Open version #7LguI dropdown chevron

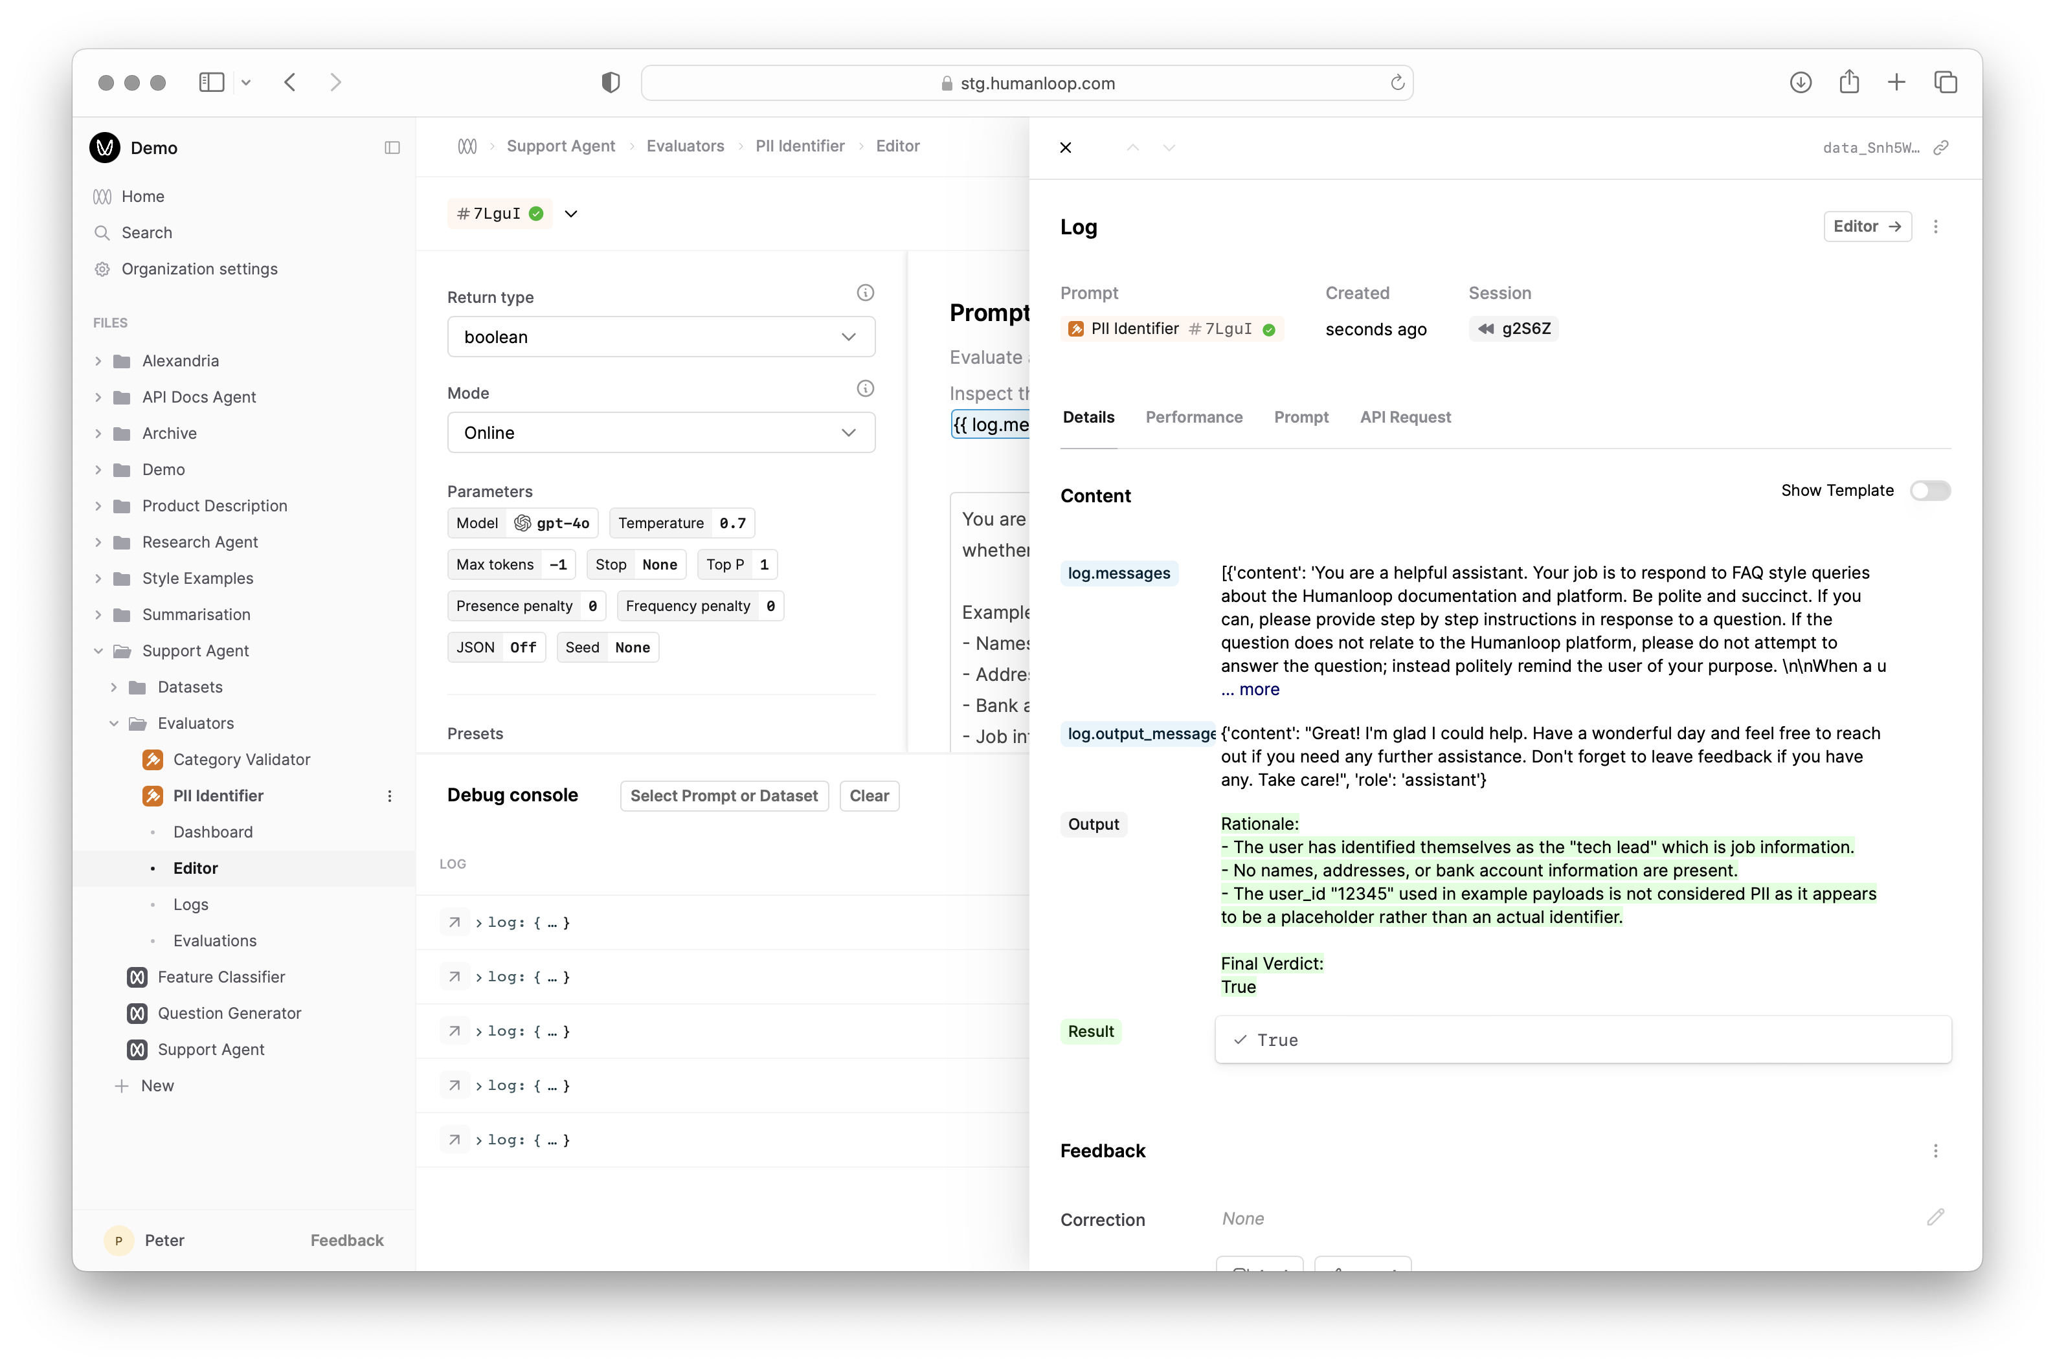(x=571, y=214)
